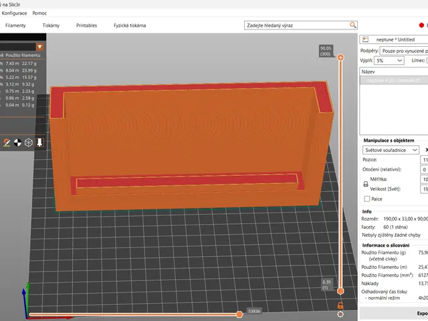The width and height of the screenshot is (428, 321).
Task: Switch to the Filamenty tab
Action: [x=15, y=25]
